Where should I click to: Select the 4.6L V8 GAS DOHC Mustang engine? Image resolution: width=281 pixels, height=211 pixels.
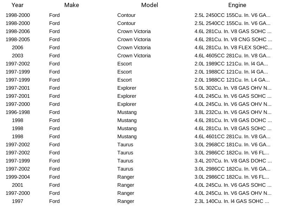233,120
